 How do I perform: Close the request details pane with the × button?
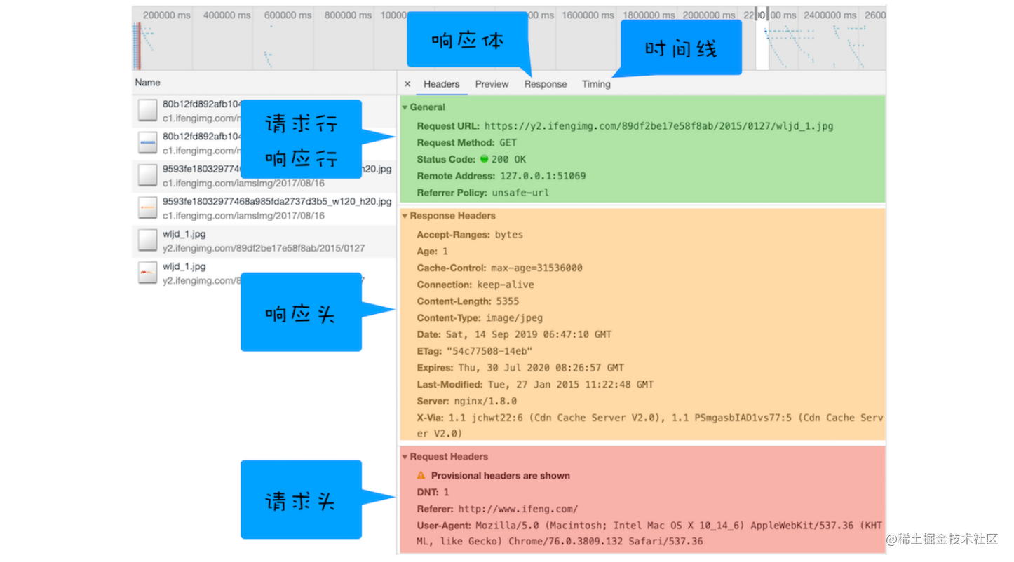pyautogui.click(x=407, y=84)
